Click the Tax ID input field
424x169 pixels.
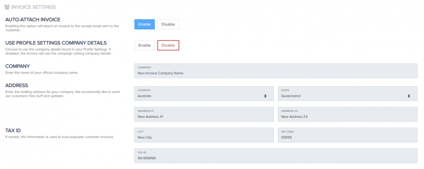click(276, 156)
